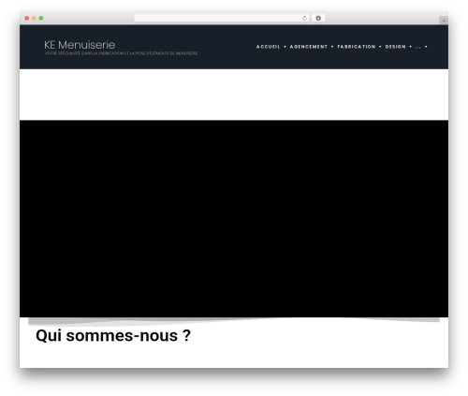Click the KE Menuiserie site title
The height and width of the screenshot is (396, 468).
(x=80, y=45)
